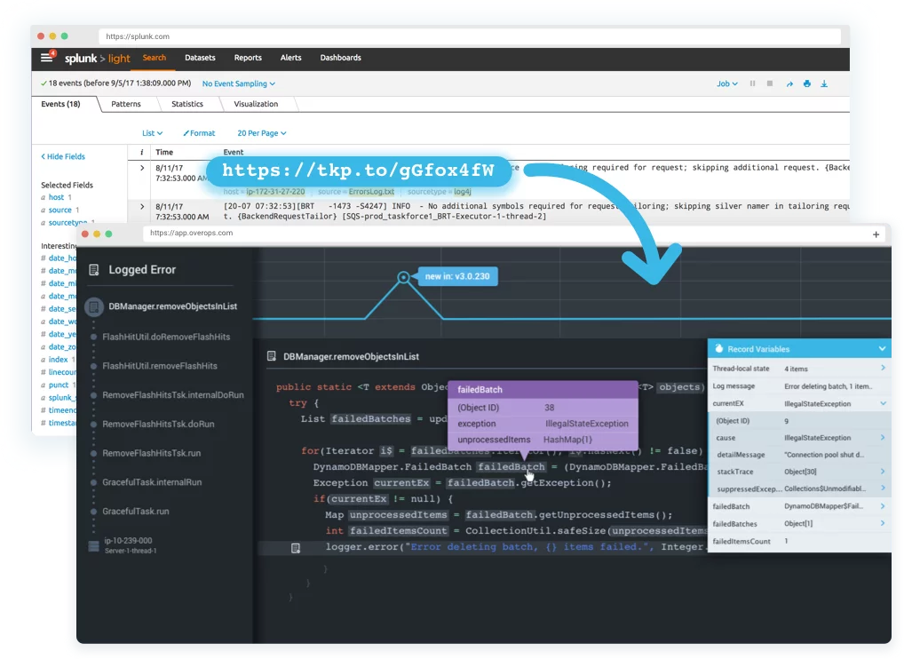Image resolution: width=904 pixels, height=659 pixels.
Task: Switch to the Statistics tab
Action: click(187, 104)
